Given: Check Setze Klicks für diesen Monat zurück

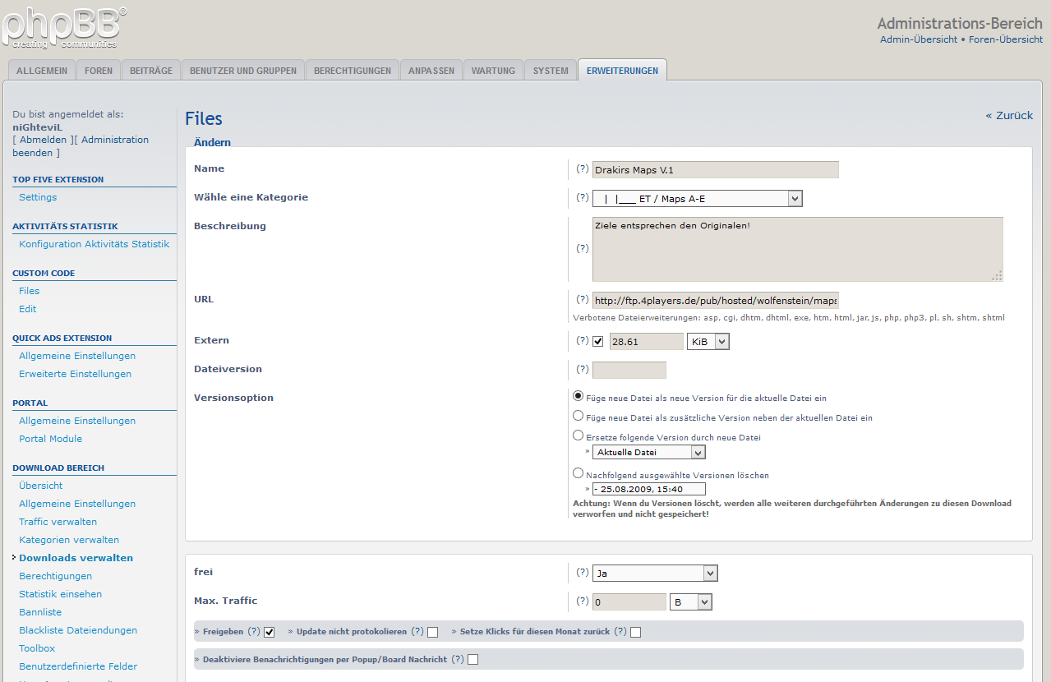Looking at the screenshot, I should (x=635, y=632).
